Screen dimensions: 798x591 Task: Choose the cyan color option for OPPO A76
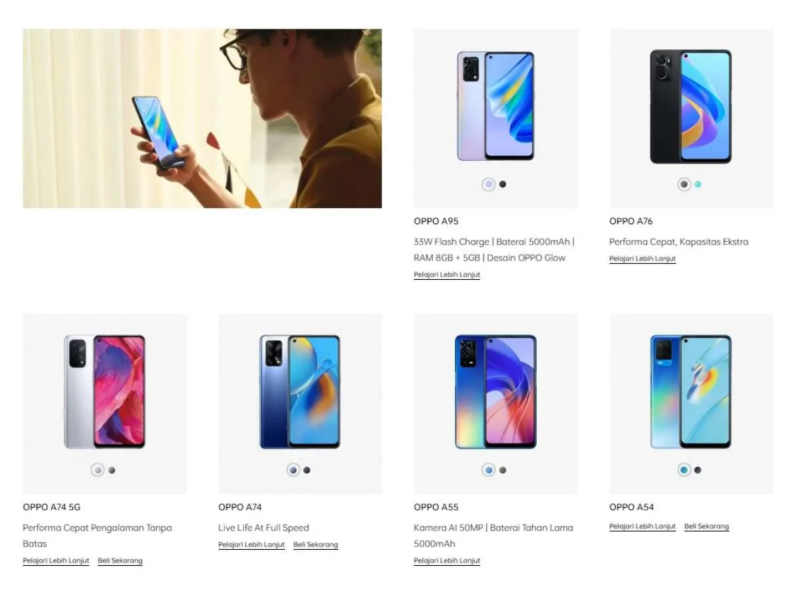(x=698, y=184)
